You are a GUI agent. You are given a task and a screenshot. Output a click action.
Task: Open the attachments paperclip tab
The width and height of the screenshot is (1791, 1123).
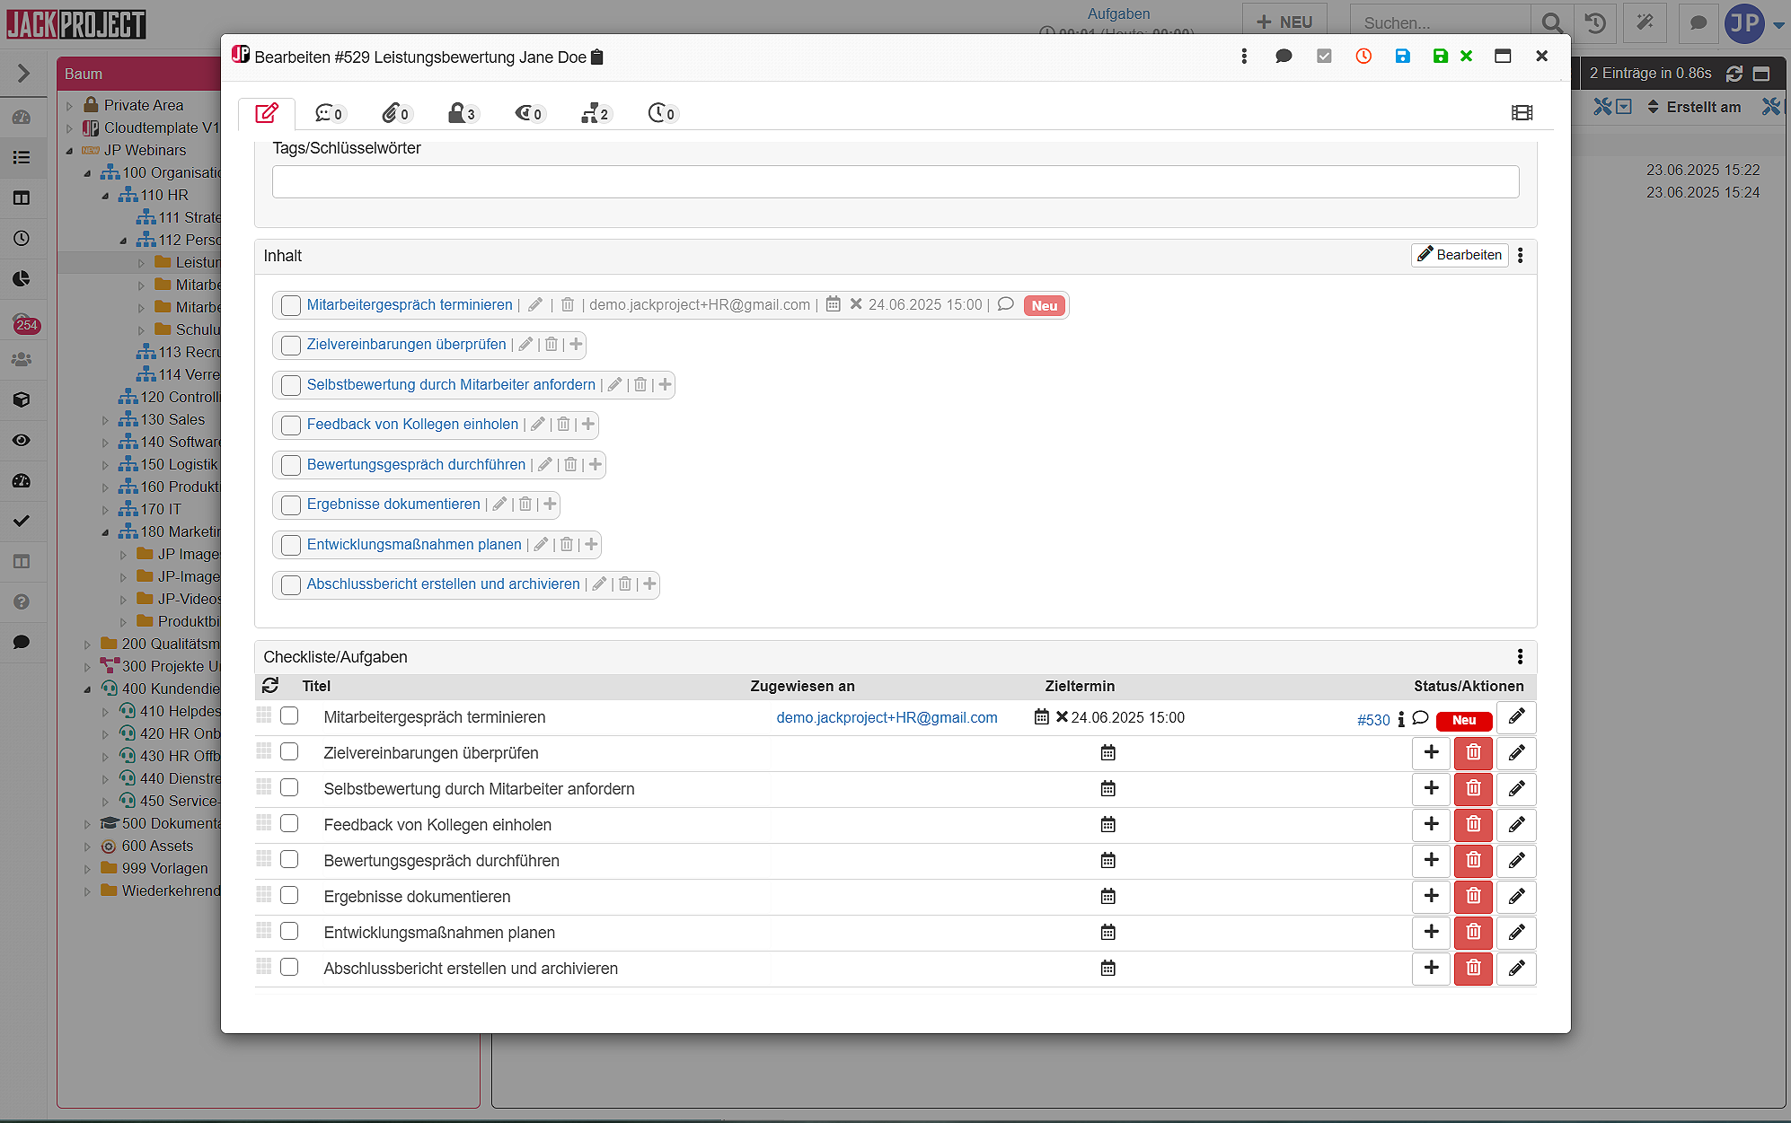pos(395,113)
